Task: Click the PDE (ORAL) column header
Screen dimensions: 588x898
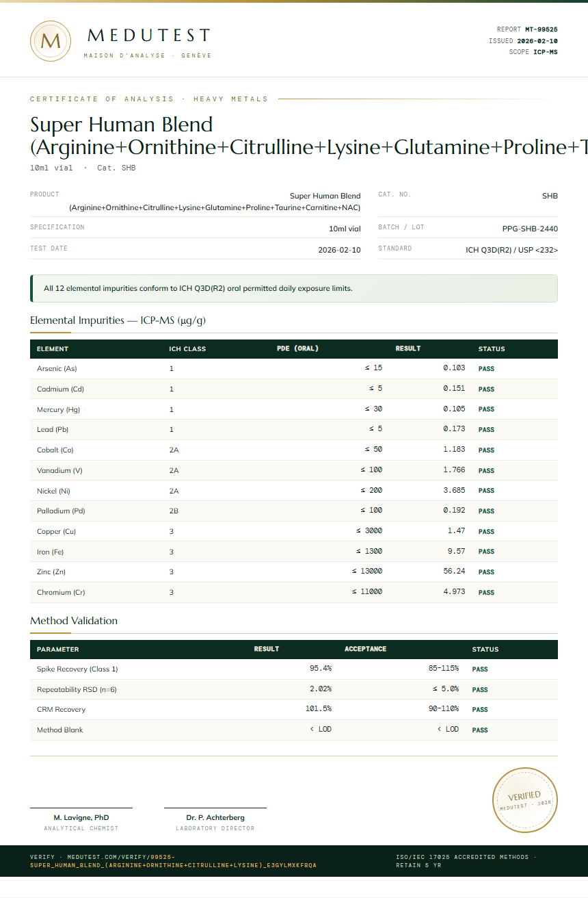Action: click(297, 348)
